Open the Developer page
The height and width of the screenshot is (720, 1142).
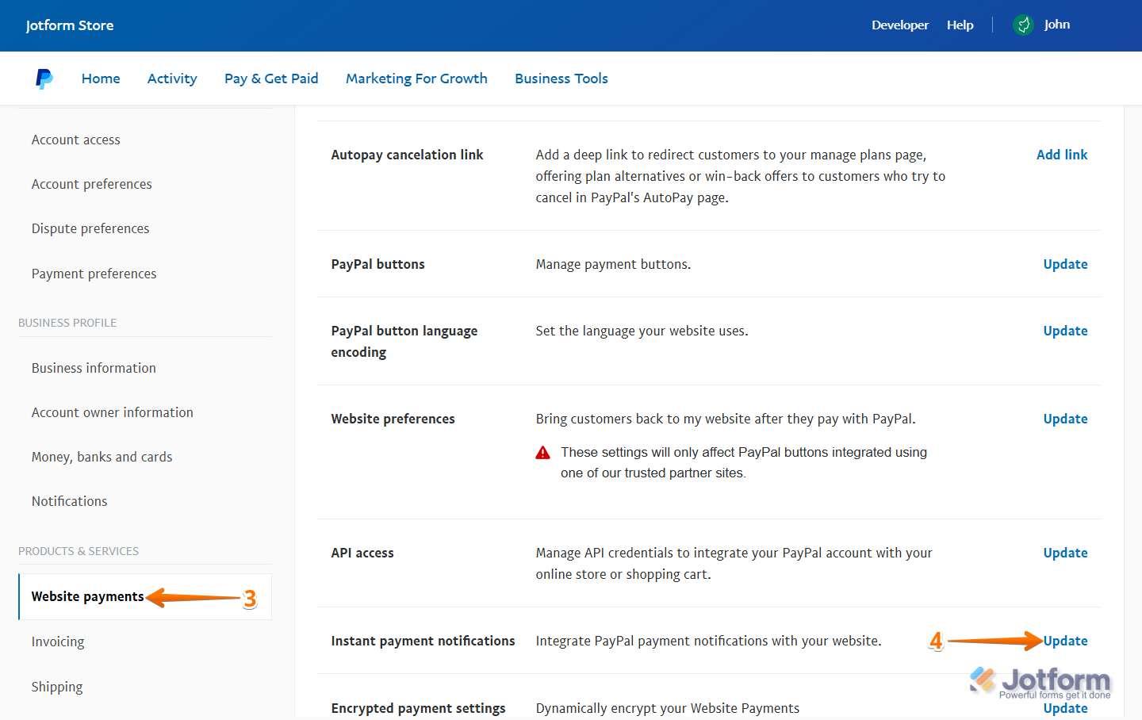tap(899, 25)
